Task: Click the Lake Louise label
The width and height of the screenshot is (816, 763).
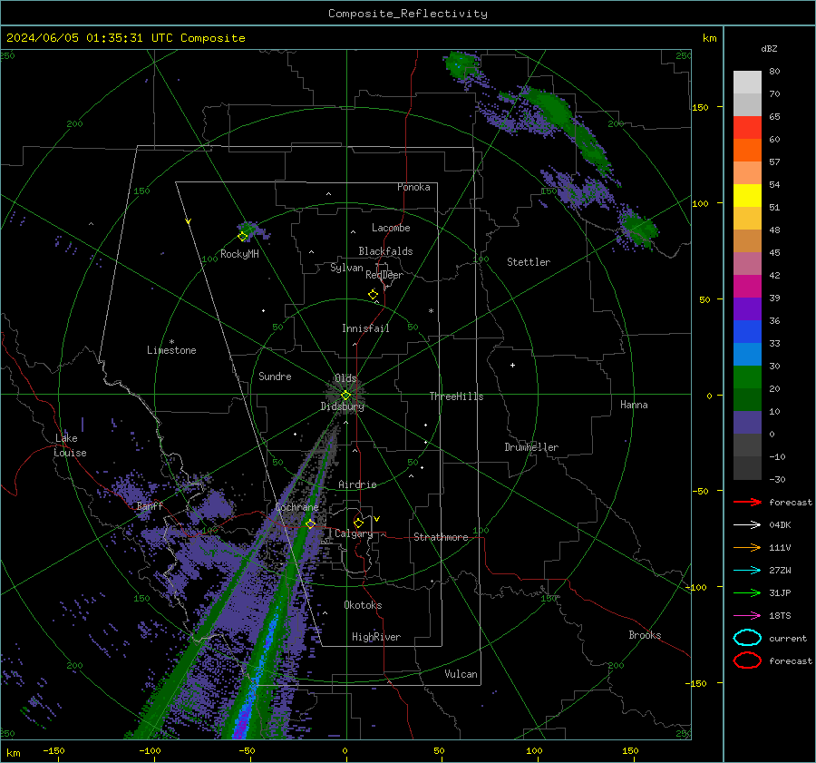Action: pos(70,445)
